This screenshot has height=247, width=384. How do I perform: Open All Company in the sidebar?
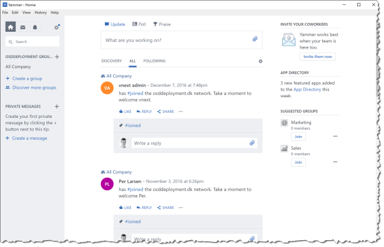pyautogui.click(x=18, y=67)
